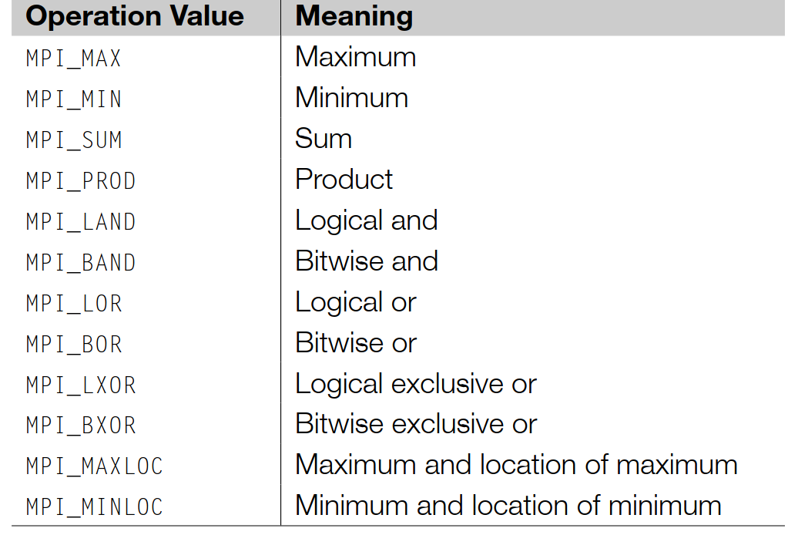Click the Meaning column header
This screenshot has width=788, height=535.
354,17
